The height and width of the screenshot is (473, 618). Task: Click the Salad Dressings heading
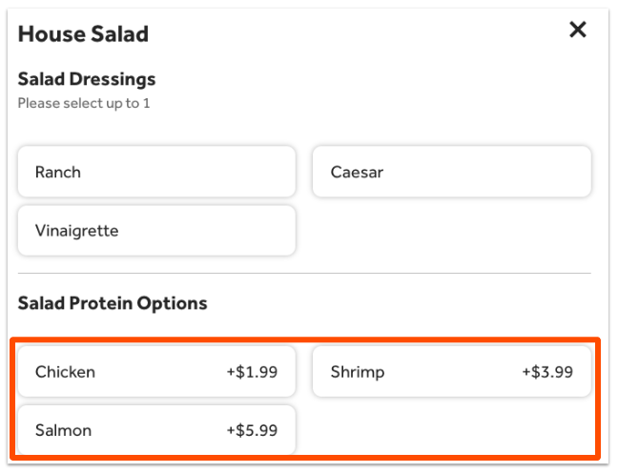tap(86, 79)
